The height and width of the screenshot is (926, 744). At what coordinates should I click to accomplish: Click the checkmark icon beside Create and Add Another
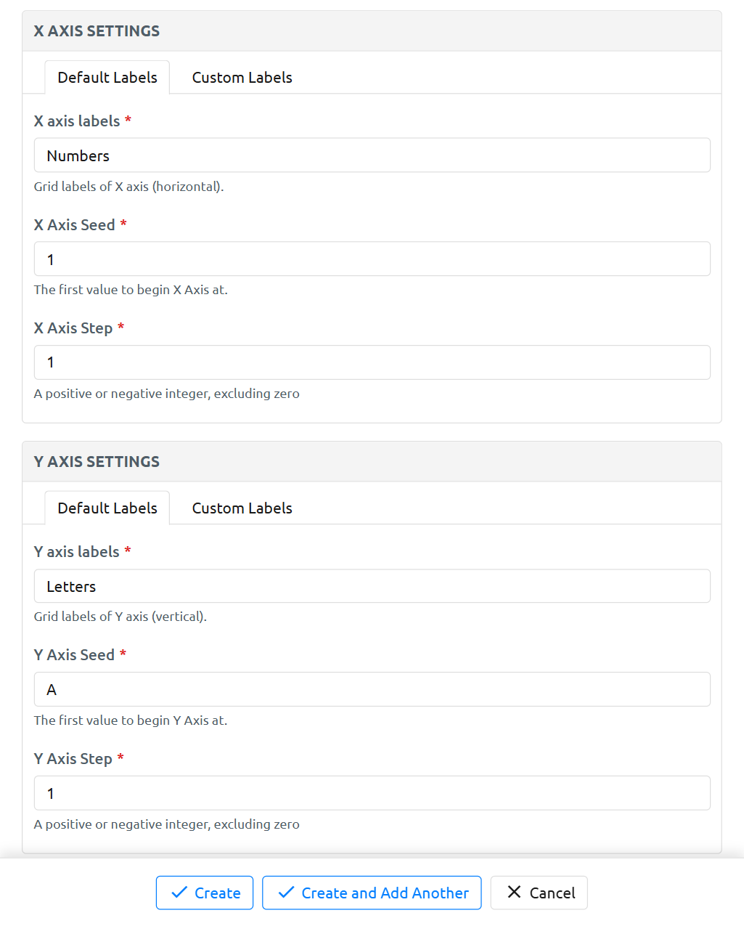[x=286, y=893]
